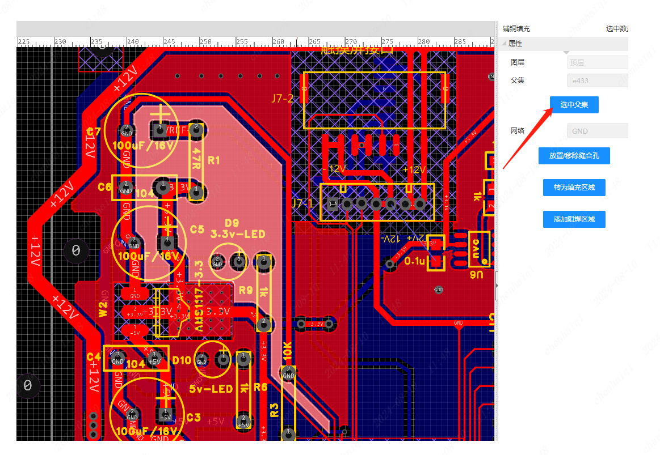Pick pad 1 of capacitor C6
The image size is (660, 455).
point(163,186)
